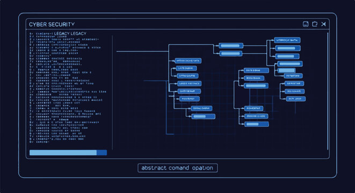
Task: Click the "abstract comand opation" button
Action: pyautogui.click(x=177, y=168)
